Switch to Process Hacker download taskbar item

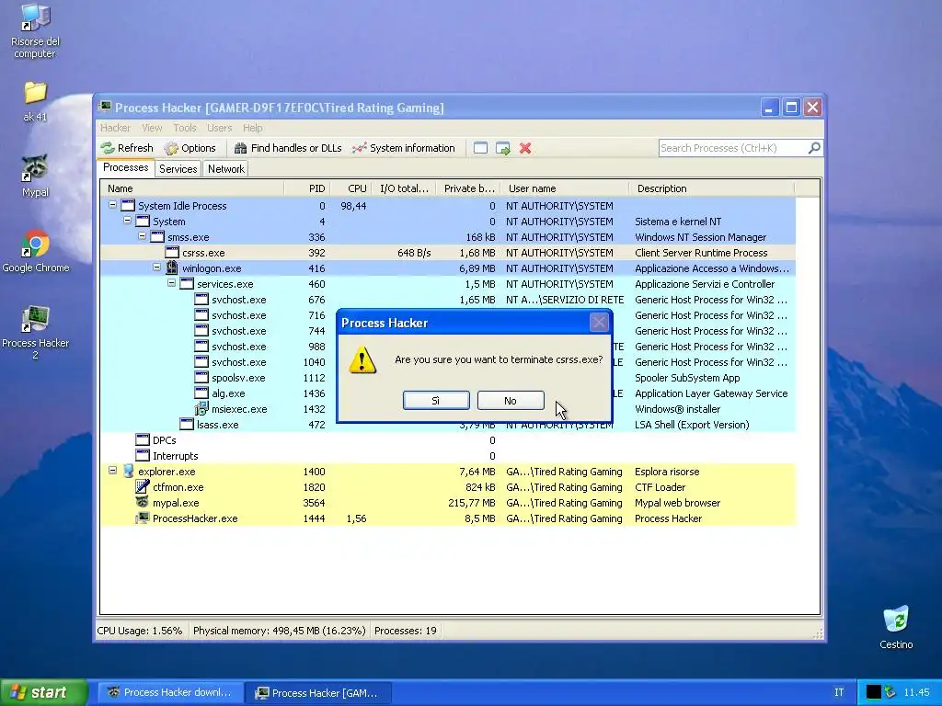[x=170, y=692]
